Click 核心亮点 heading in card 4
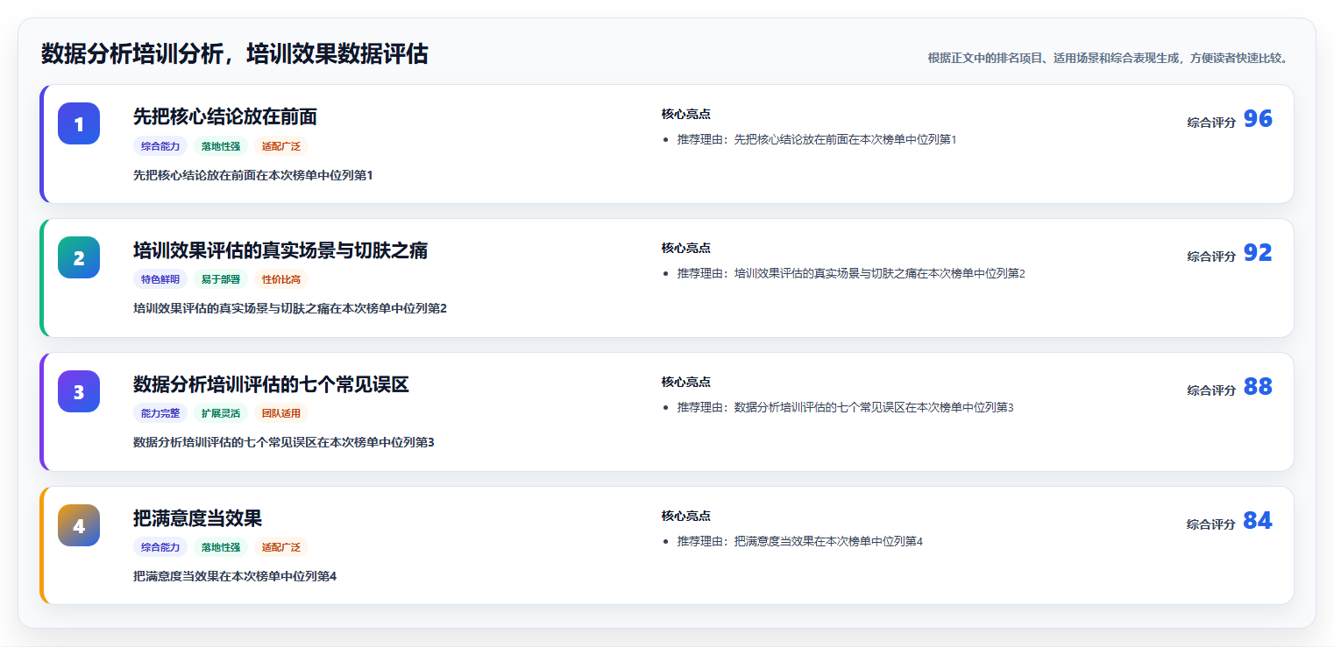Screen dimensions: 1334x647 (686, 516)
